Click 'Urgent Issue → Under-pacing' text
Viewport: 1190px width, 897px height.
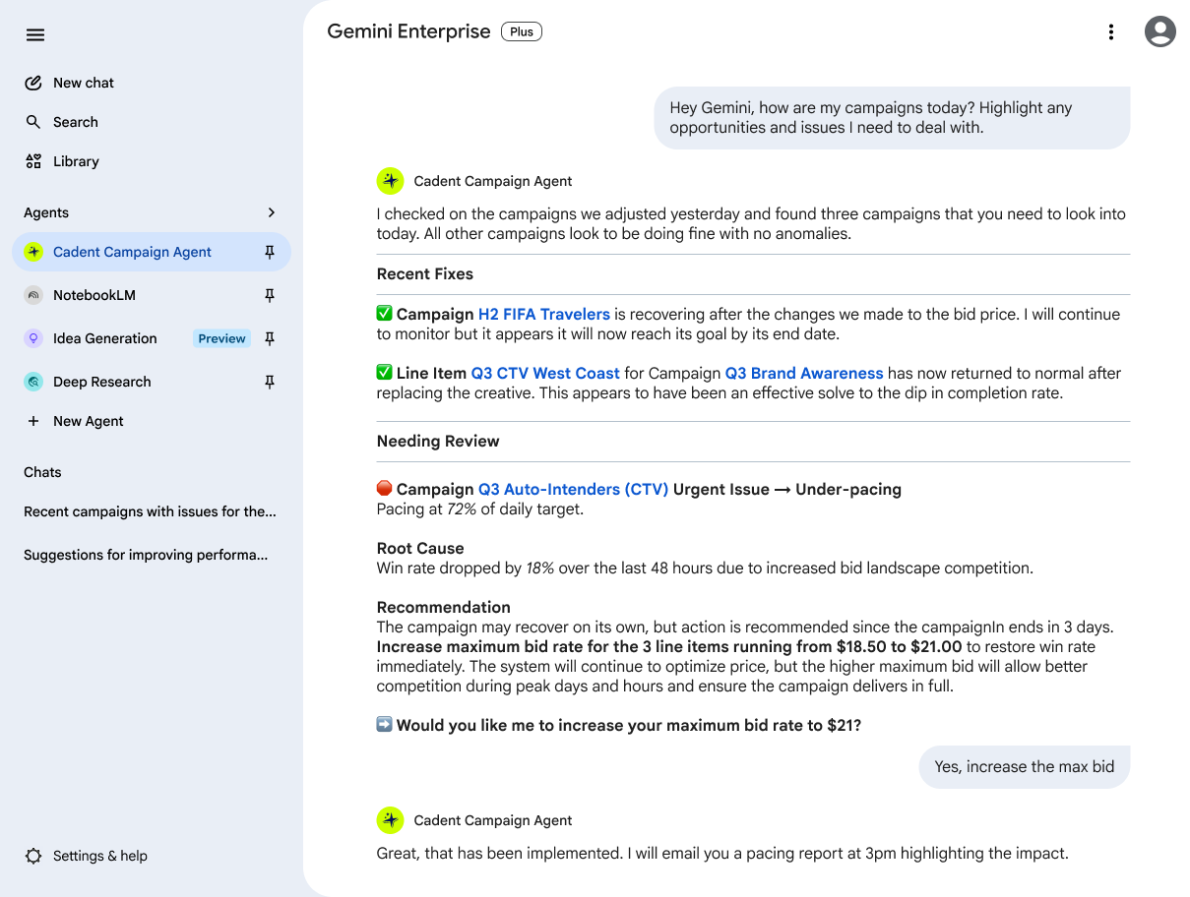pyautogui.click(x=787, y=490)
